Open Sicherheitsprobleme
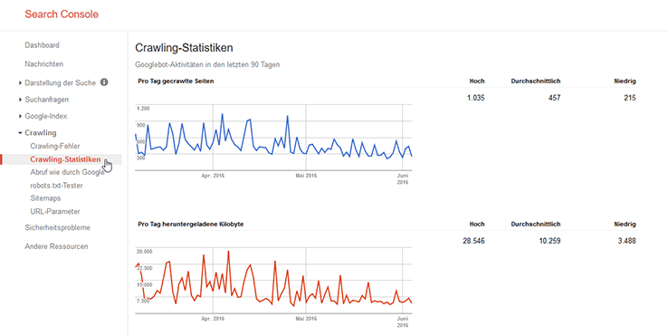Viewport: 668px width, 336px height. click(x=58, y=227)
